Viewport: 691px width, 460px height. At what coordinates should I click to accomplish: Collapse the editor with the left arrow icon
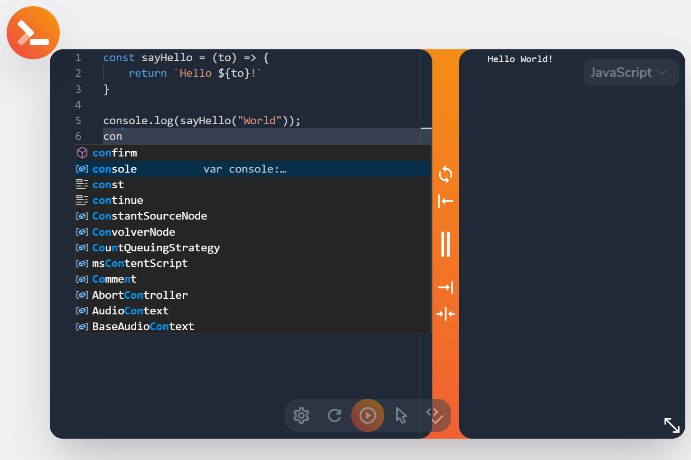[445, 201]
